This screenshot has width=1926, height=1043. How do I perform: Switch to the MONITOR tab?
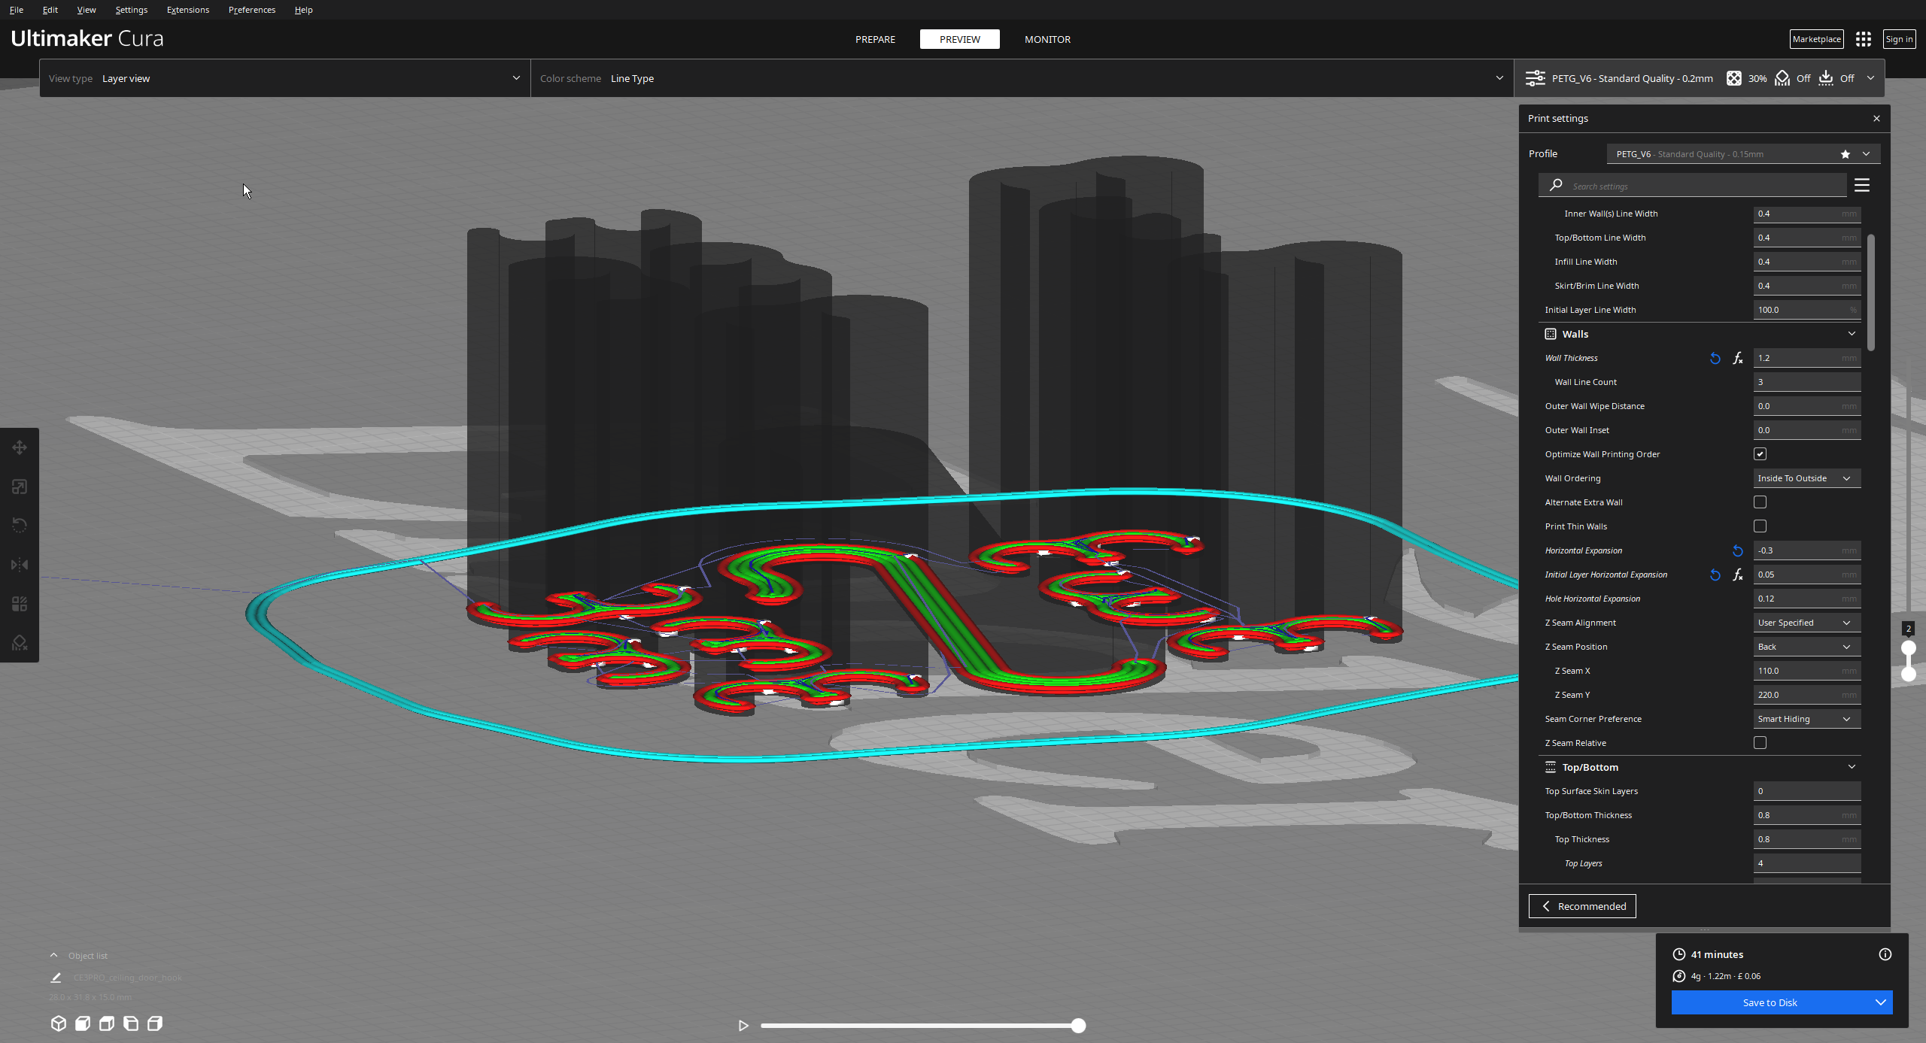[1047, 39]
